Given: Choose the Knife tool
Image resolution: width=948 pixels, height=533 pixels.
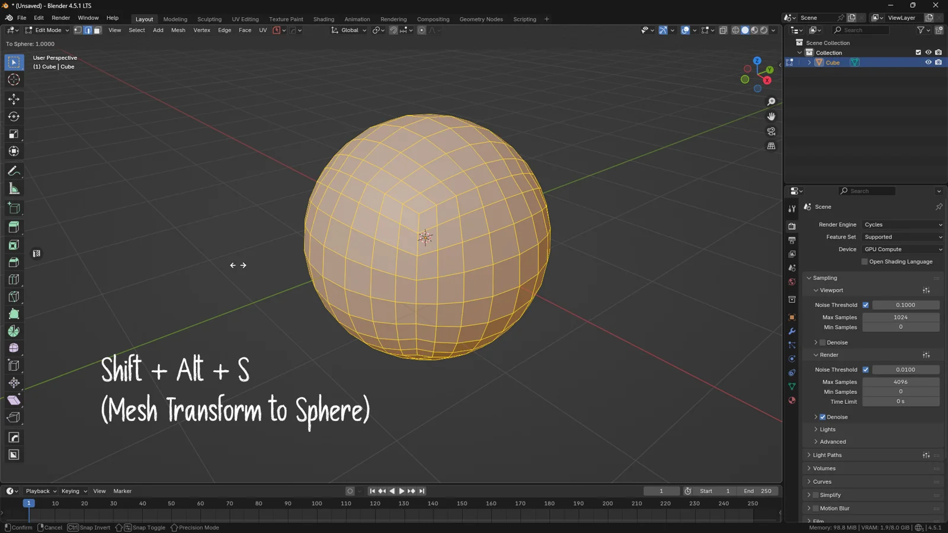Looking at the screenshot, I should pyautogui.click(x=14, y=296).
